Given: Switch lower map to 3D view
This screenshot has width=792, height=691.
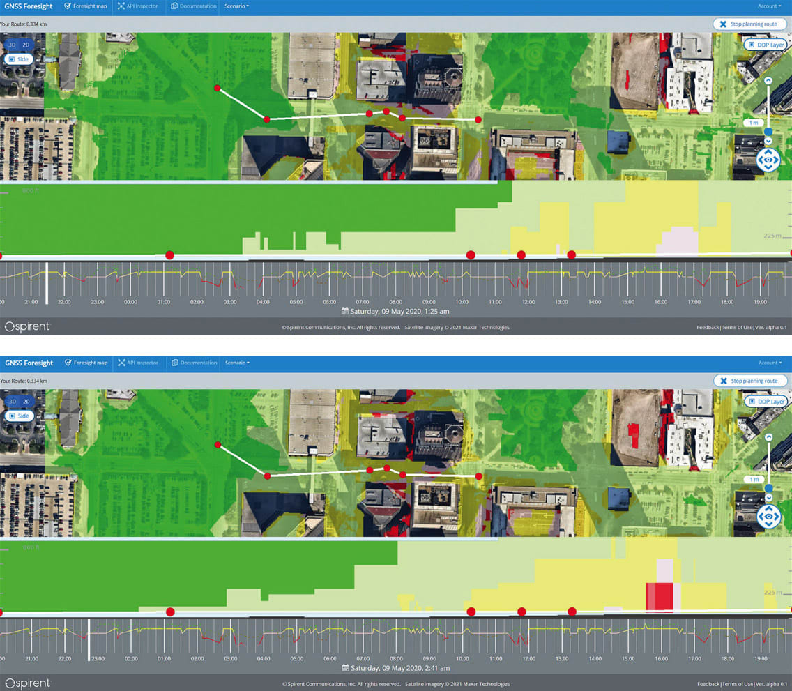Looking at the screenshot, I should 12,402.
